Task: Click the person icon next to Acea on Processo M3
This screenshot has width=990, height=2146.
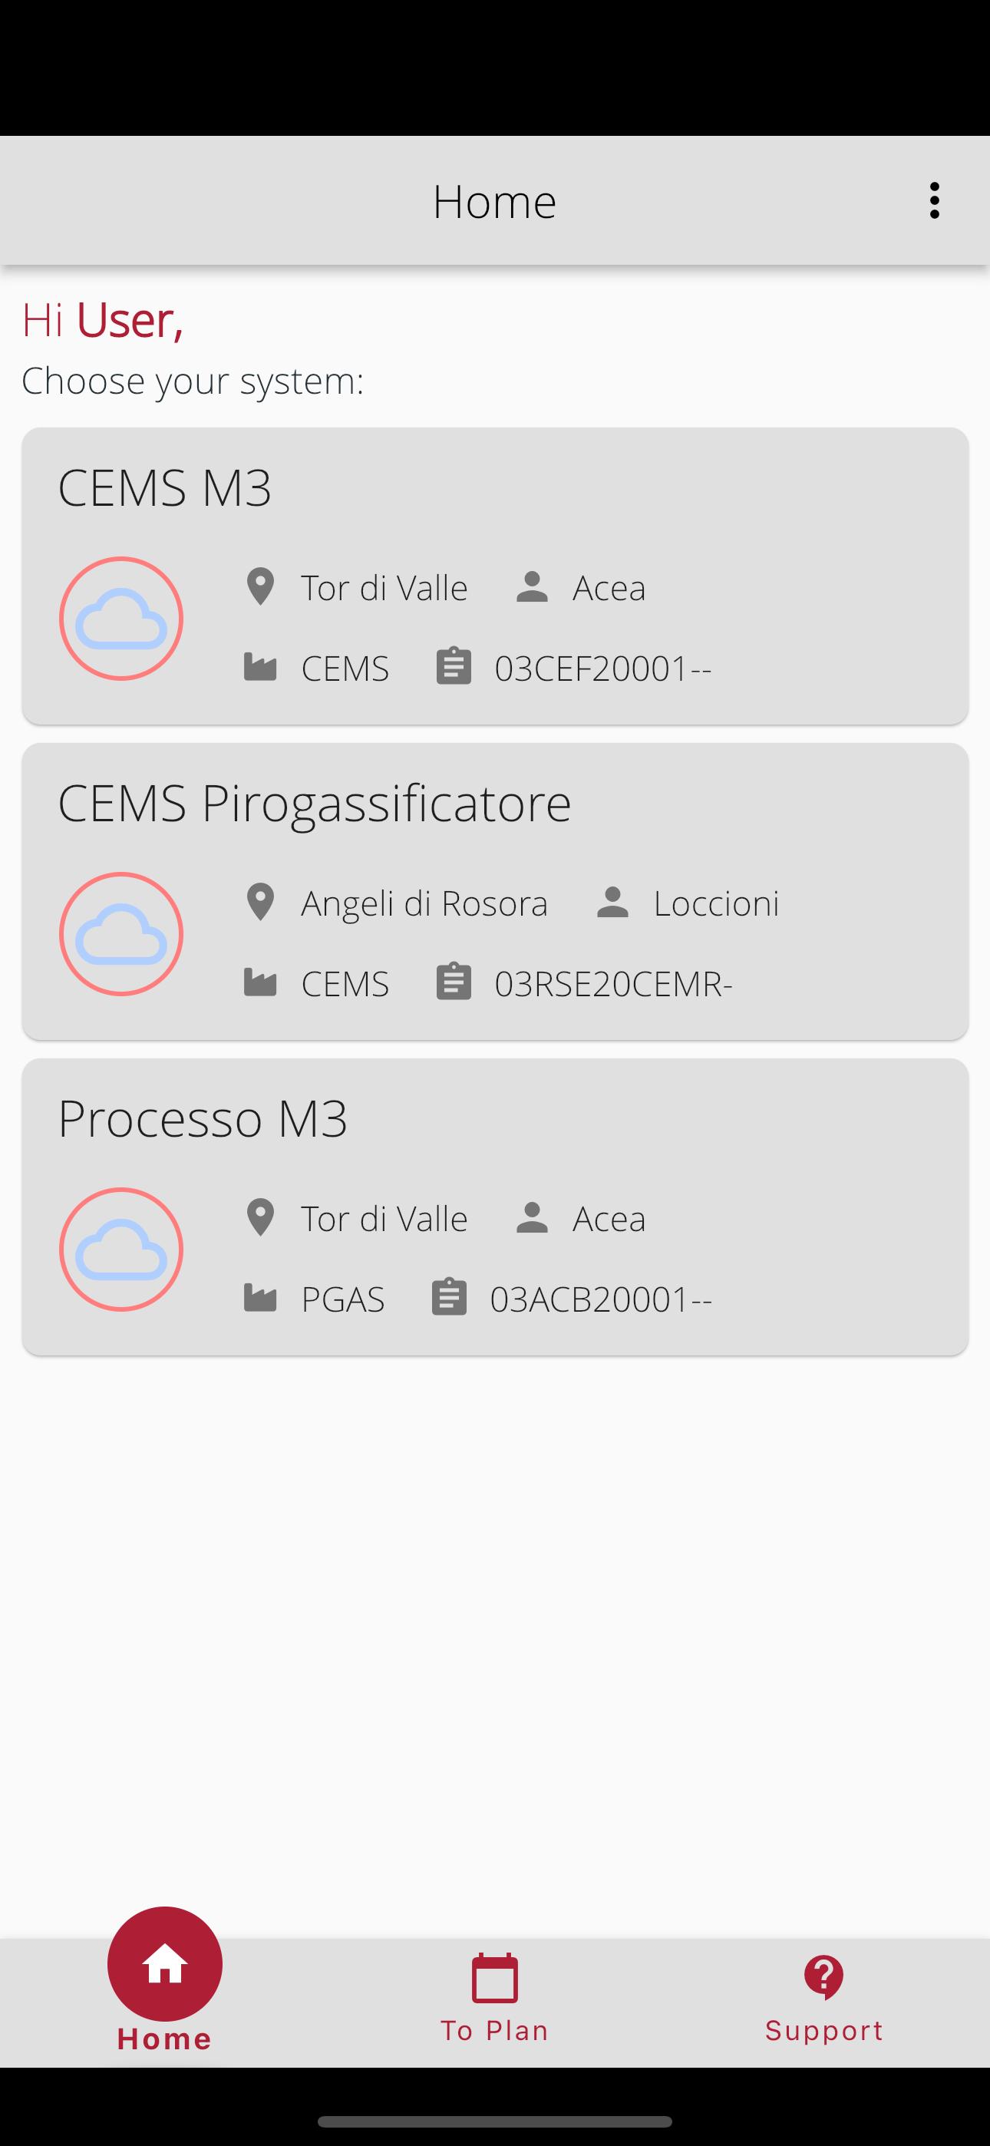Action: 532,1218
